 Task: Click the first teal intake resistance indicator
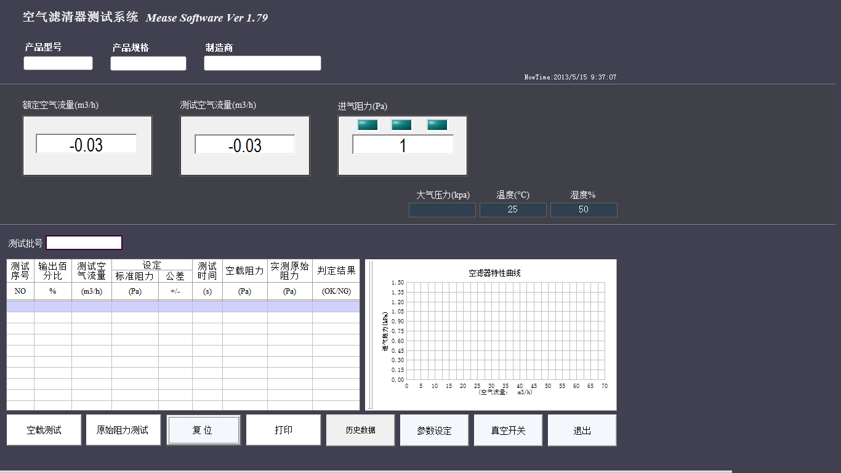pyautogui.click(x=368, y=125)
